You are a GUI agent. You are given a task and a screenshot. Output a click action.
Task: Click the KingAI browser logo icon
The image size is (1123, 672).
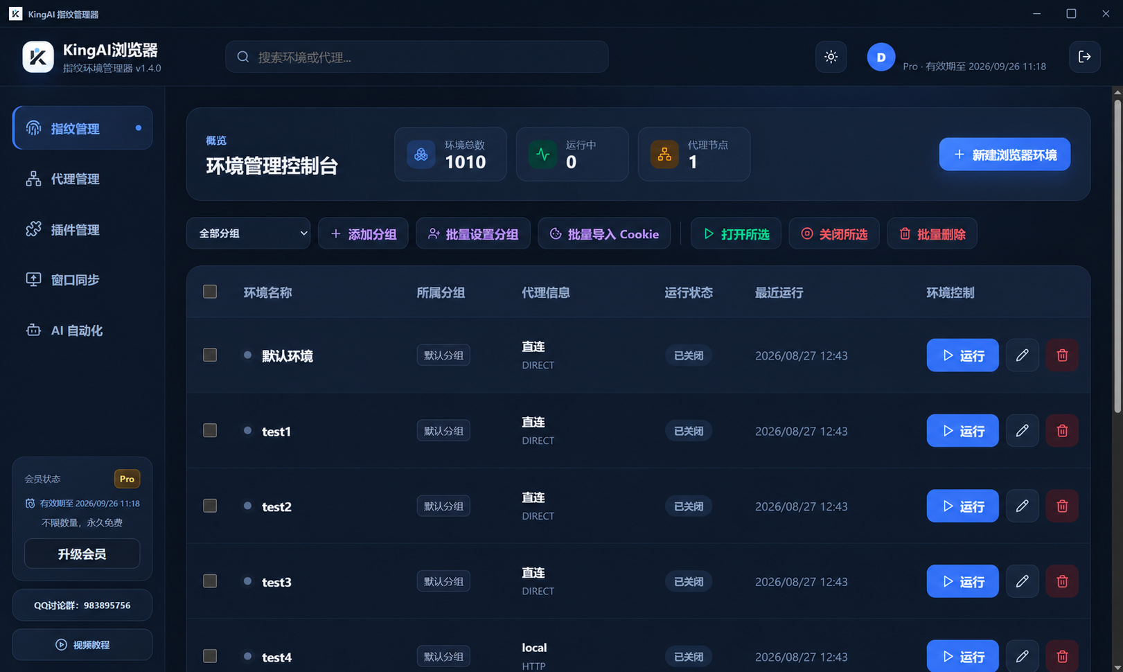click(38, 57)
